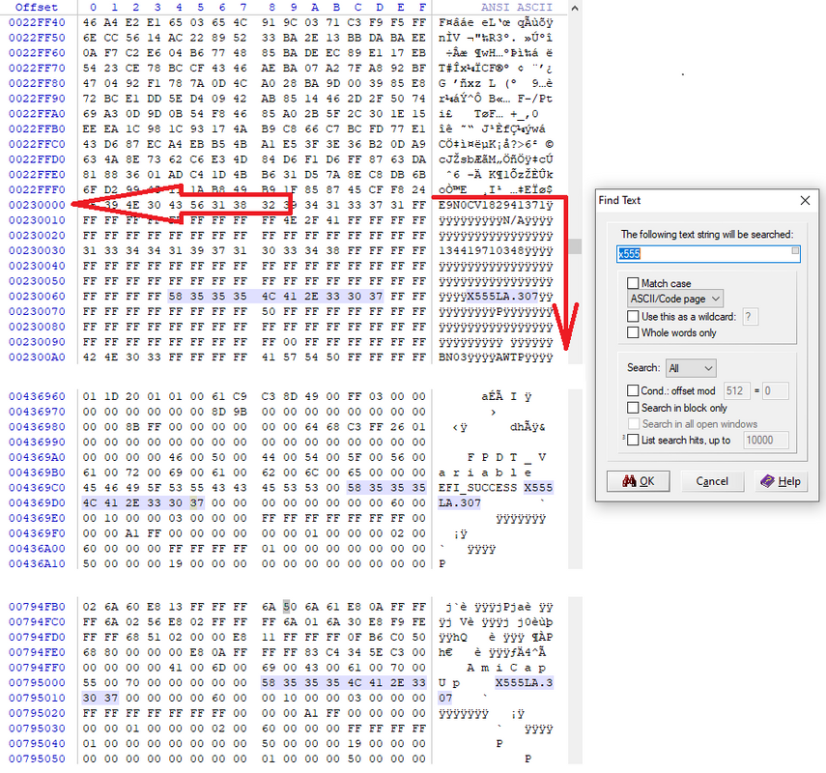Enable List search hits, up to

click(633, 440)
